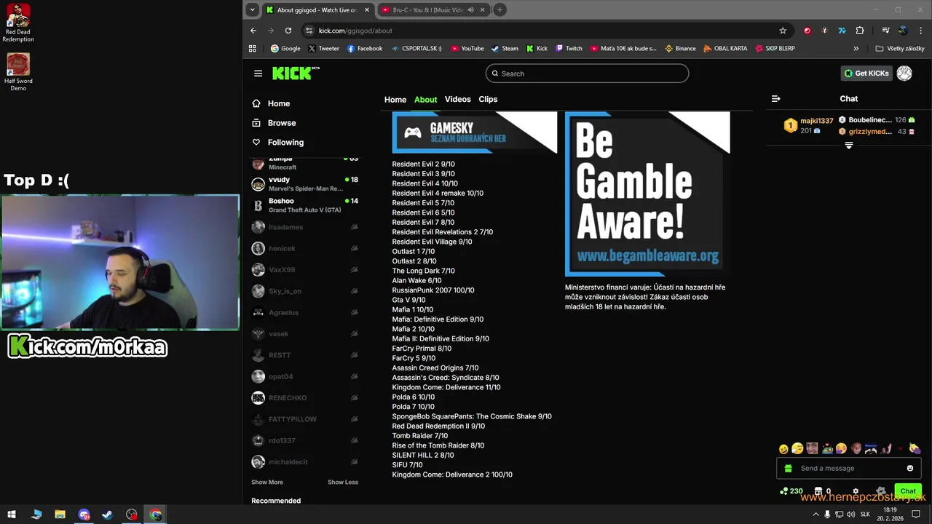
Task: Open CSPORTAL.SK bookmark
Action: pos(416,49)
